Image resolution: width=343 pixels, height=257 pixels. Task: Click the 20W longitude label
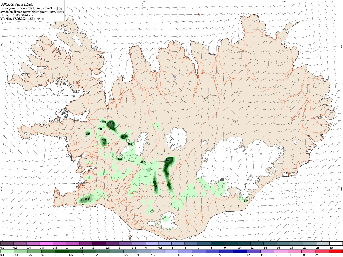point(143,1)
